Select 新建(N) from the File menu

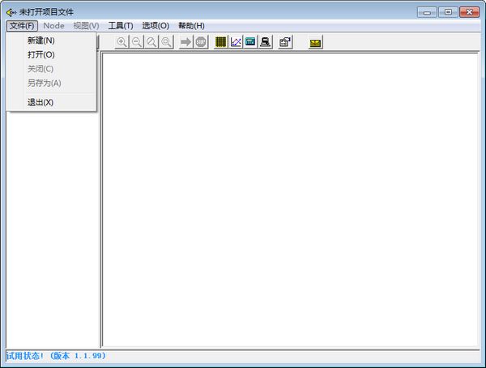(41, 41)
